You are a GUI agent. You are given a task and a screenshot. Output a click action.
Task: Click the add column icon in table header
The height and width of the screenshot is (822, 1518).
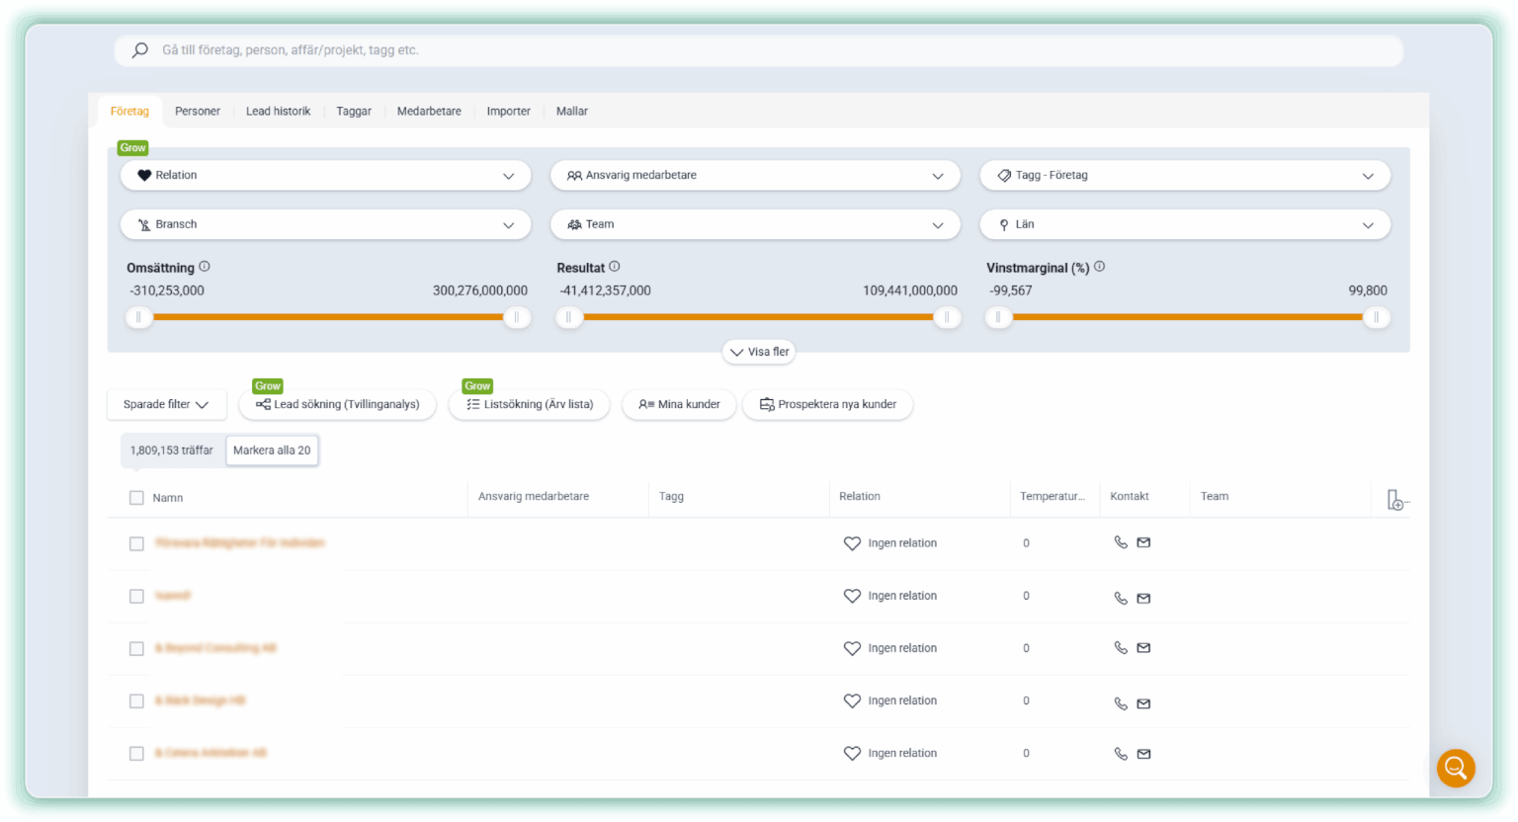coord(1395,500)
